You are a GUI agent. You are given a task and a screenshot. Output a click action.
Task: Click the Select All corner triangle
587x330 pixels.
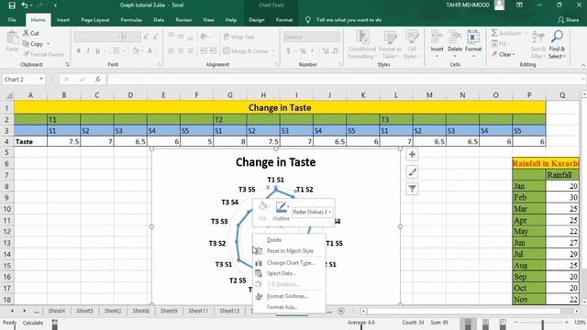(x=8, y=95)
